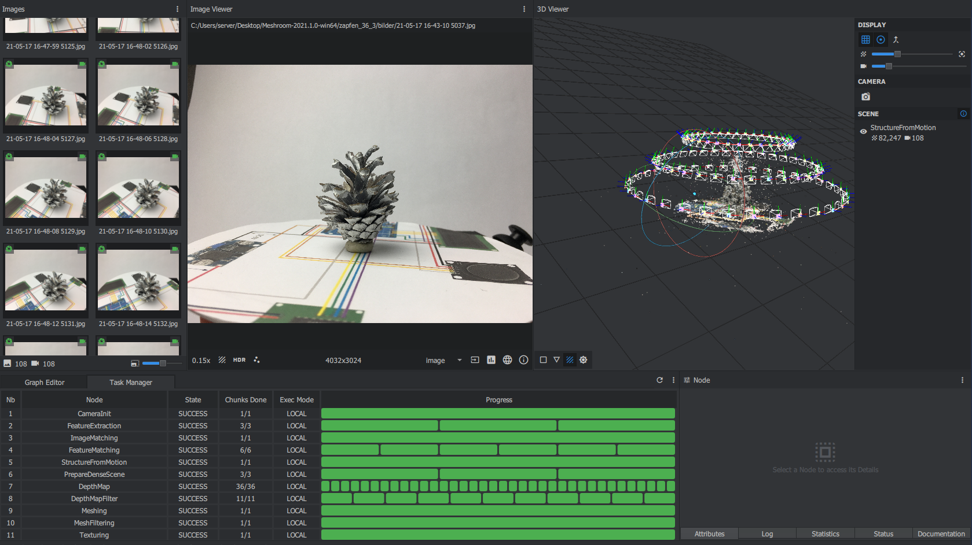Open the image type dropdown

[x=459, y=360]
